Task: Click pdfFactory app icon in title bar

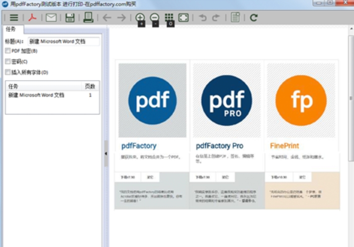Action: coord(4,3)
